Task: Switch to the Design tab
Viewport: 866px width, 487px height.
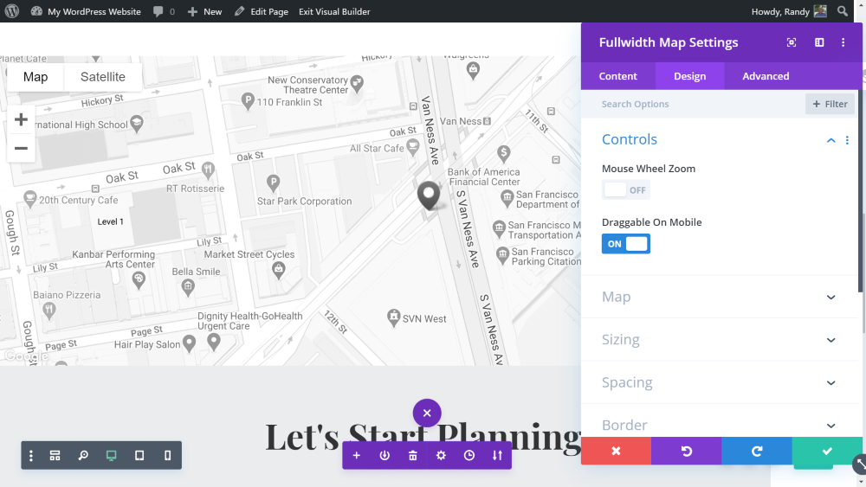Action: [690, 76]
